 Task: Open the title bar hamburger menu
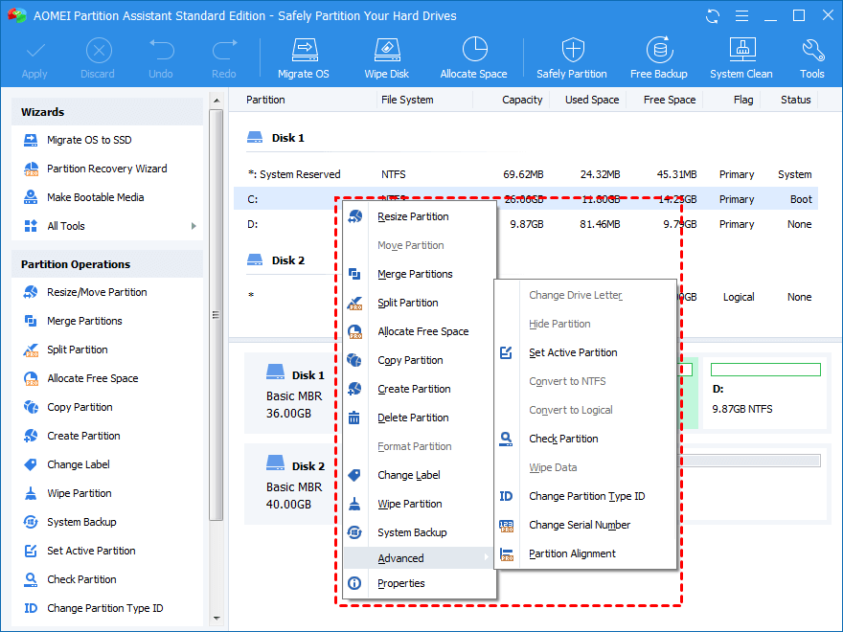tap(740, 16)
